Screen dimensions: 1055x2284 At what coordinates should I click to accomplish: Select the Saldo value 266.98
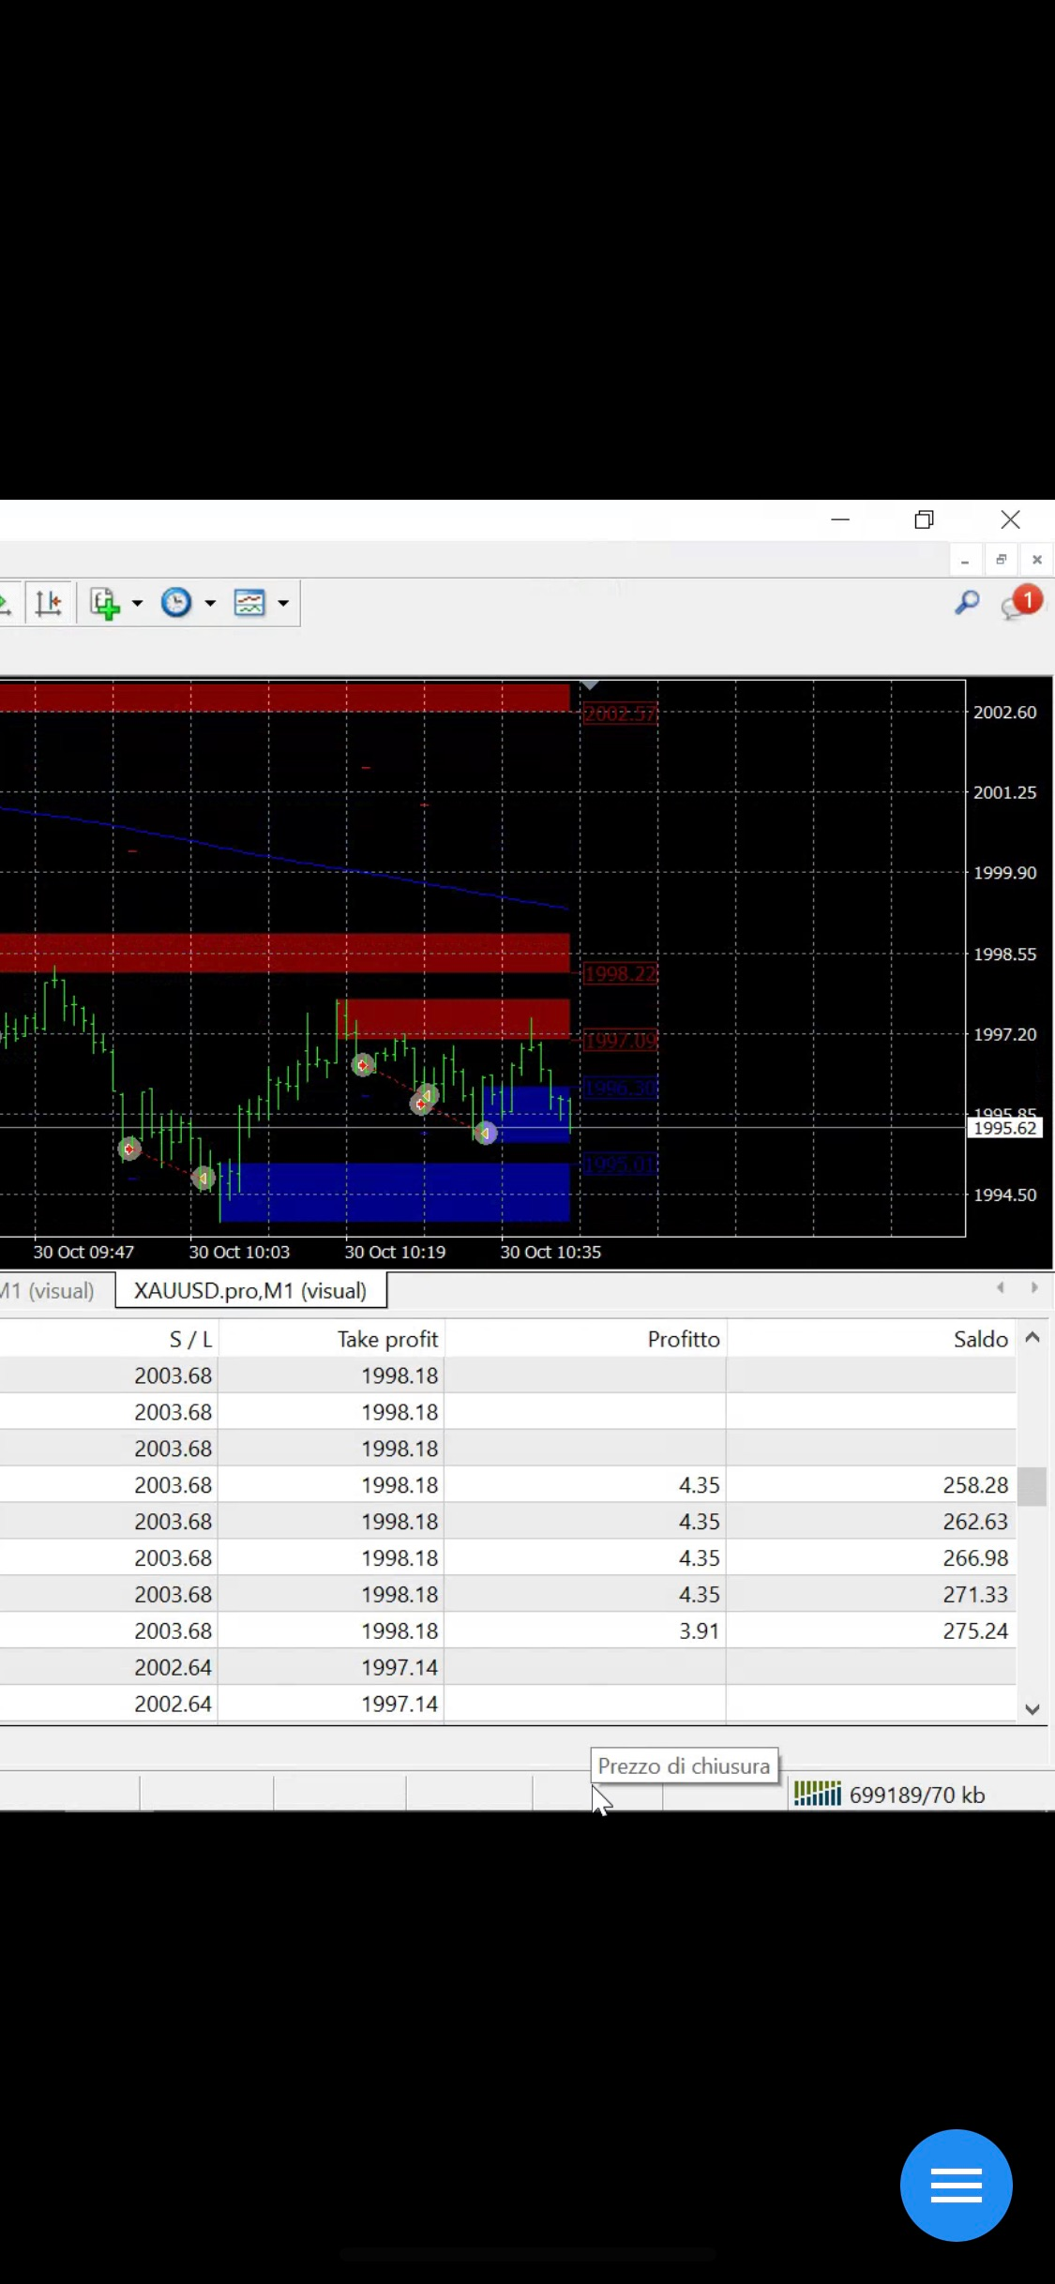coord(975,1558)
